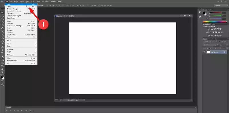Screen dimensions: 229x113
Task: Add a Brightness/Contrast adjustment
Action: (x=209, y=29)
